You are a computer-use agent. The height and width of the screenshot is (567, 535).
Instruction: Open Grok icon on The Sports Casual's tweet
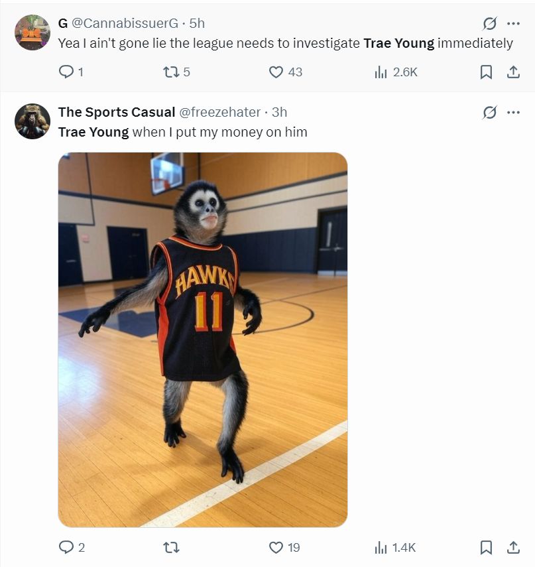click(489, 113)
